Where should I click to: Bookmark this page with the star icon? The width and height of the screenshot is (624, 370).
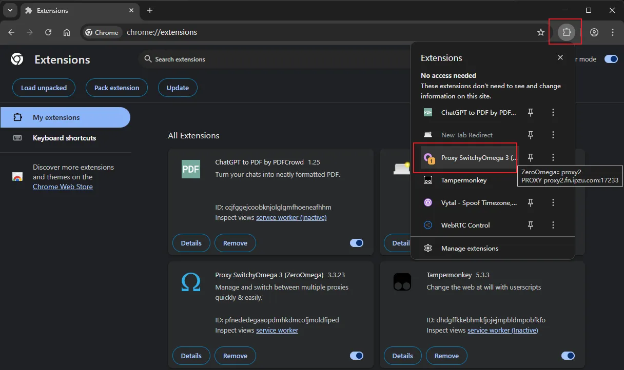pyautogui.click(x=541, y=32)
